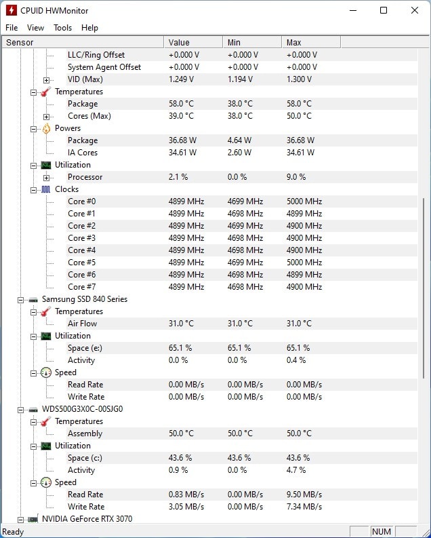This screenshot has width=431, height=538.
Task: Expand the VID (Max) node
Action: click(46, 80)
